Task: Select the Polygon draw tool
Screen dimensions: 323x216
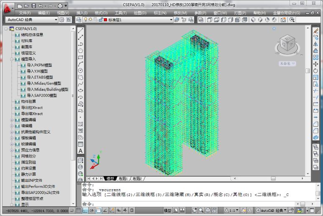Action: click(81, 51)
